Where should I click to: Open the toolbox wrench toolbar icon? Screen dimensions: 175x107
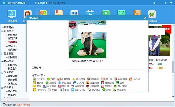90,13
